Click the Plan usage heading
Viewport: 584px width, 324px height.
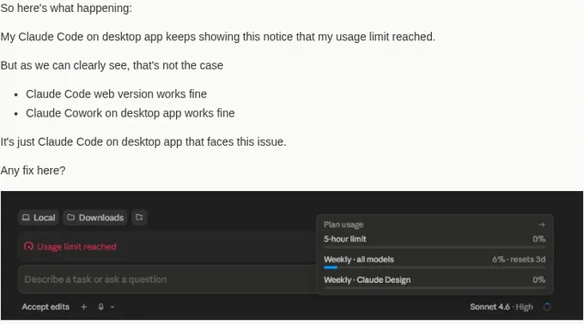344,225
